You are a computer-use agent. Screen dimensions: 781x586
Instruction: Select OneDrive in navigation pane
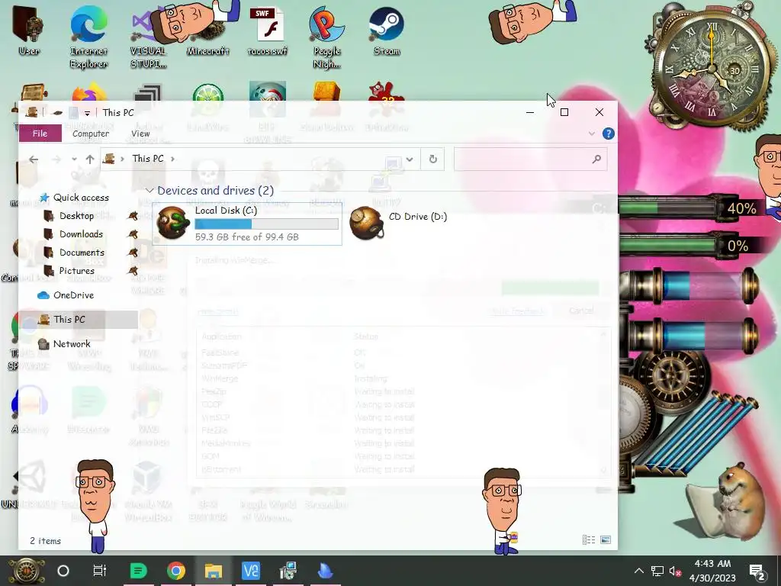(73, 295)
